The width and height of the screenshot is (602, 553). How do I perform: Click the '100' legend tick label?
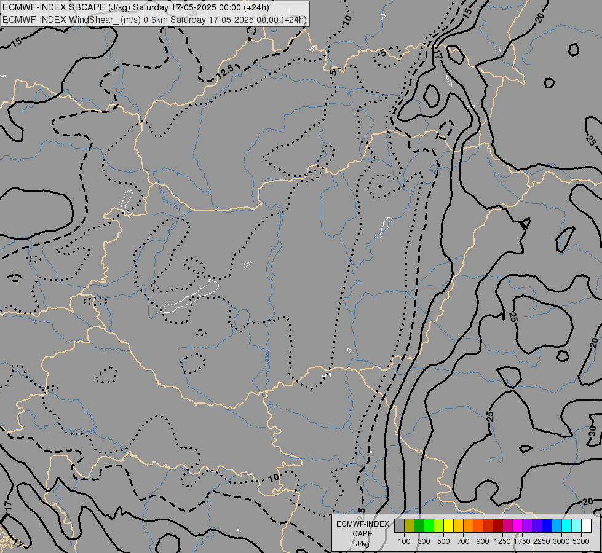[404, 541]
